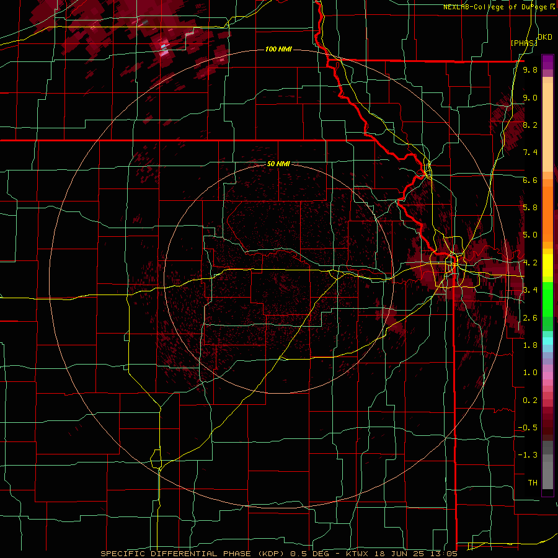The height and width of the screenshot is (558, 558).
Task: Click the -1.3 value on color scale
Action: pyautogui.click(x=528, y=455)
